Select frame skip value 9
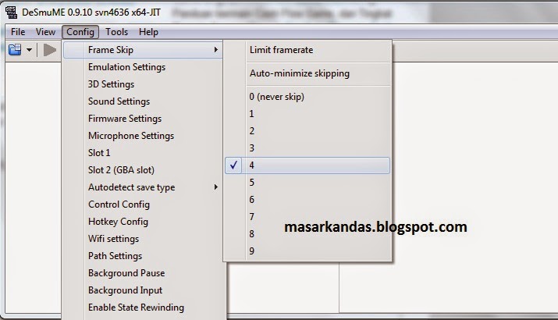This screenshot has height=320, width=558. [x=307, y=251]
